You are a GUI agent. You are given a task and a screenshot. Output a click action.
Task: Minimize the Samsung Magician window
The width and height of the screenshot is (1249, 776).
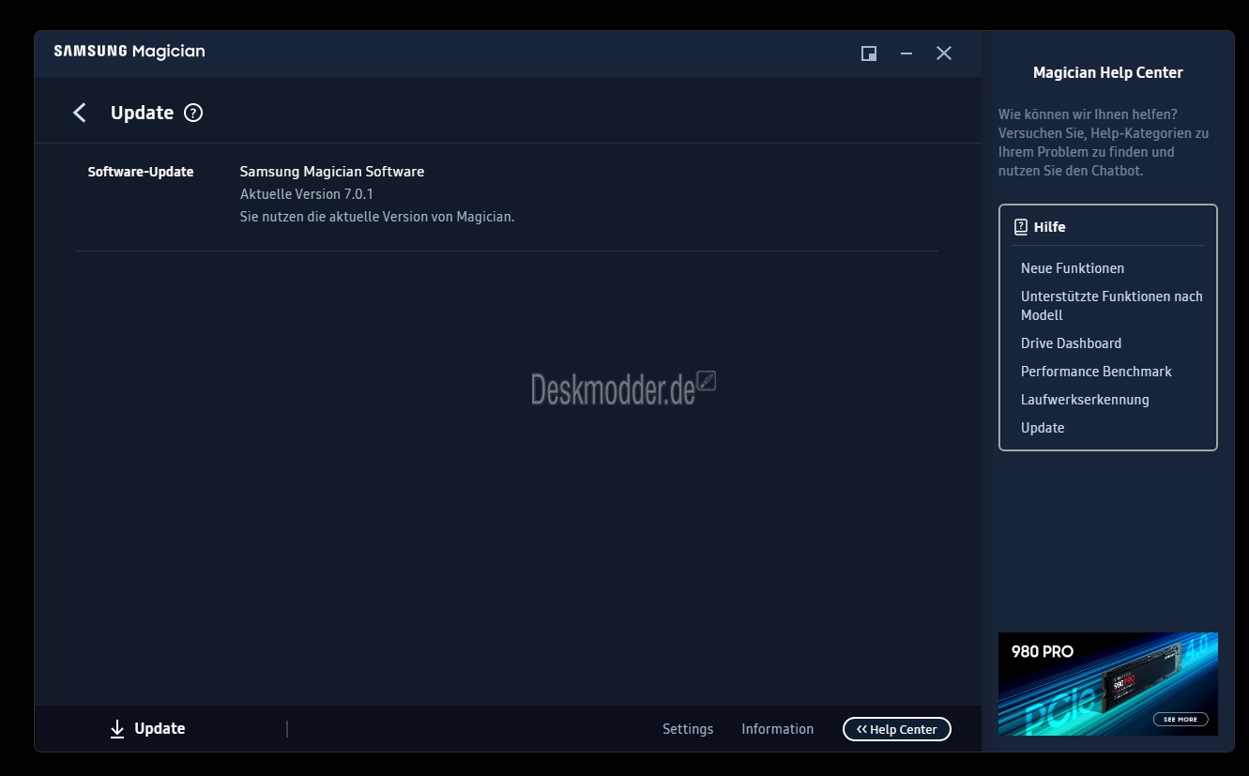pos(906,53)
